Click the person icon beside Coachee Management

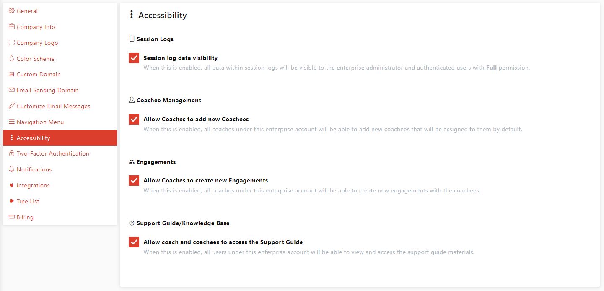click(132, 100)
